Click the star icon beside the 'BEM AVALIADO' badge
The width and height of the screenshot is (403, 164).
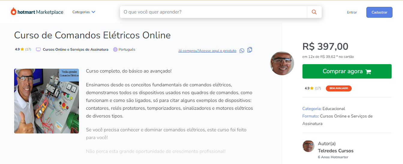coord(312,88)
